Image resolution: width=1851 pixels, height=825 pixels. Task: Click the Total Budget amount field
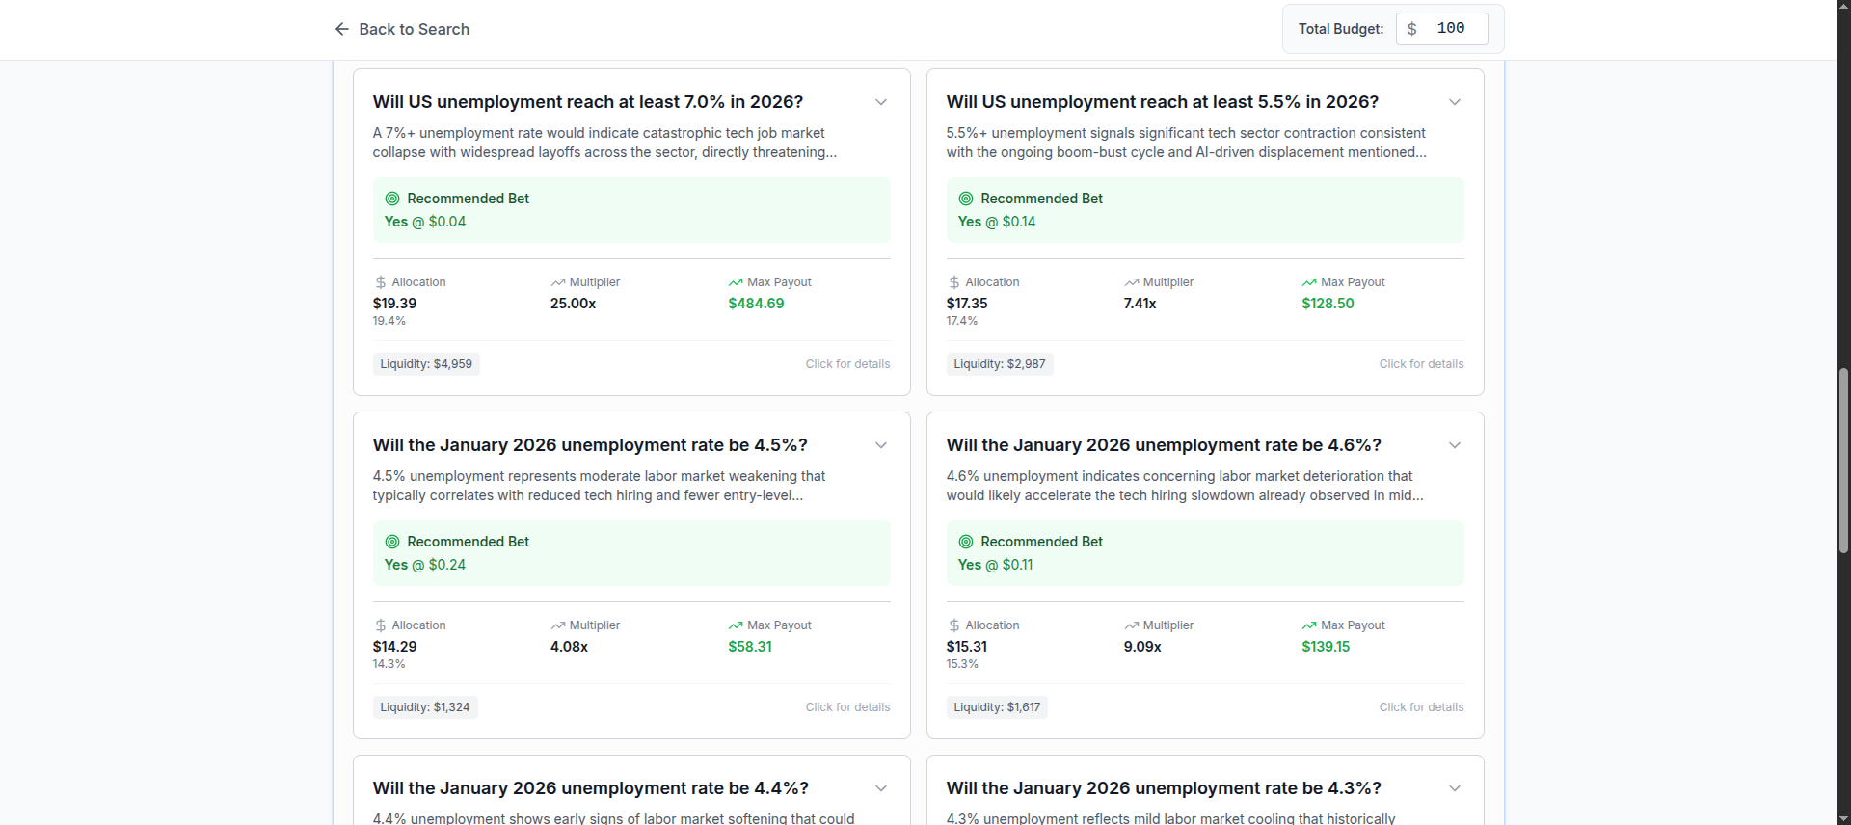click(1450, 29)
